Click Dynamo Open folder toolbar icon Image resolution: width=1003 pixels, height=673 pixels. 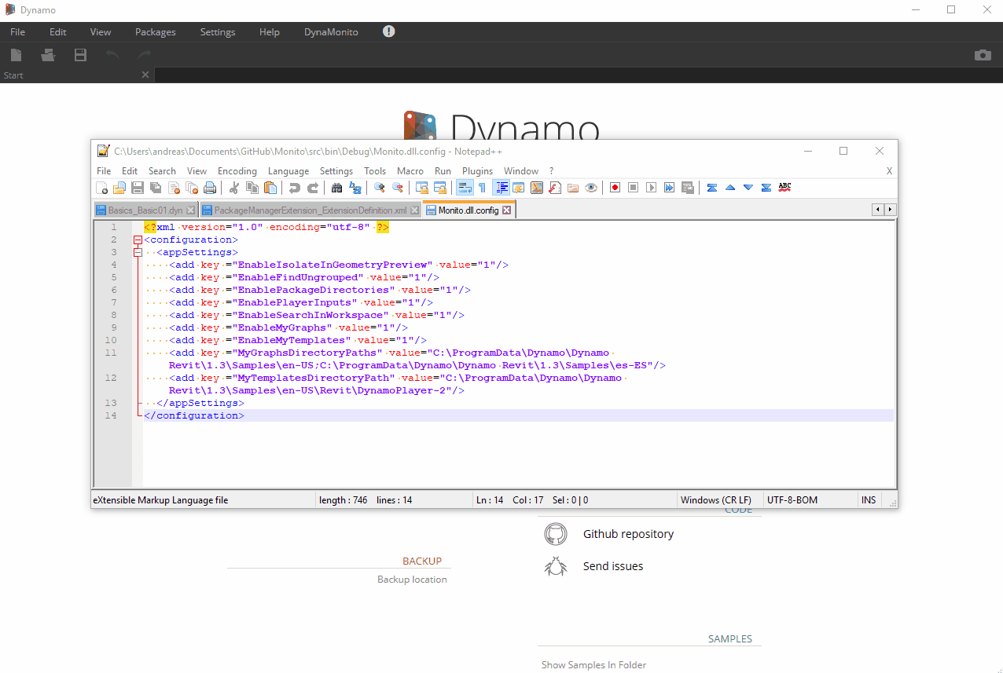[x=49, y=55]
